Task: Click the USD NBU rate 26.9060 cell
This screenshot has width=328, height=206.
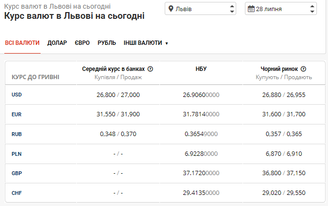Action: click(x=201, y=95)
